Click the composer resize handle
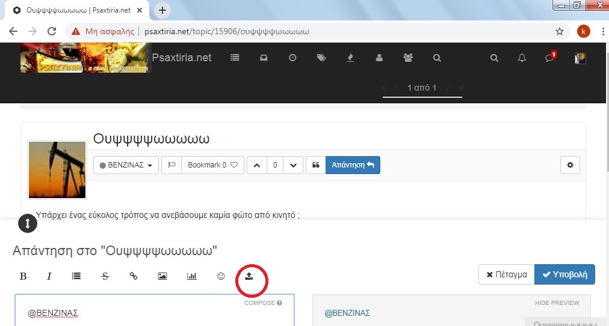 click(28, 224)
